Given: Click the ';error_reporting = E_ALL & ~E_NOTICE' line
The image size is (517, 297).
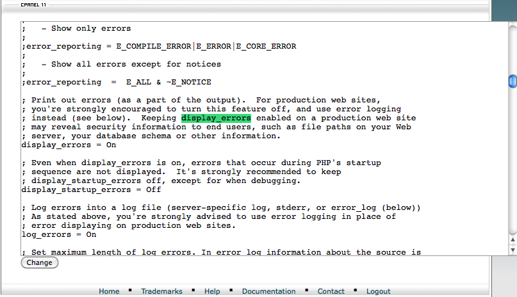Looking at the screenshot, I should [x=117, y=82].
